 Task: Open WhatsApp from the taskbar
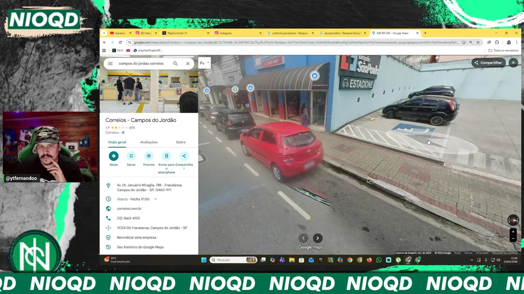(379, 260)
